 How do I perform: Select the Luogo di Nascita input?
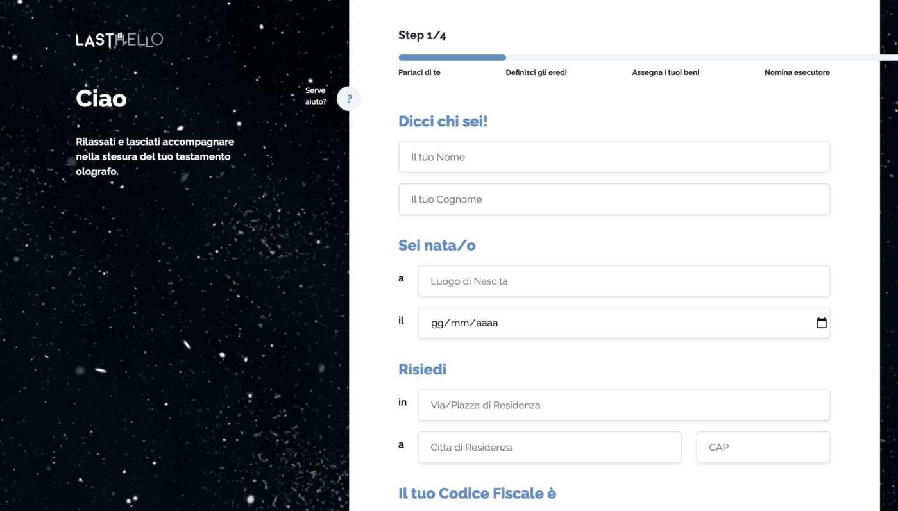point(623,281)
